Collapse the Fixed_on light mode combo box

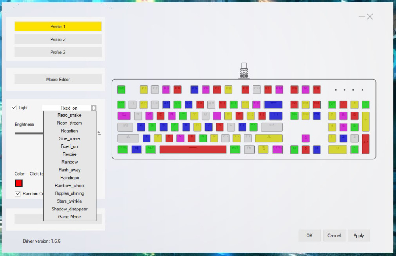click(x=94, y=108)
